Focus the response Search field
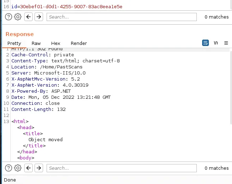232x184 pixels. point(122,168)
